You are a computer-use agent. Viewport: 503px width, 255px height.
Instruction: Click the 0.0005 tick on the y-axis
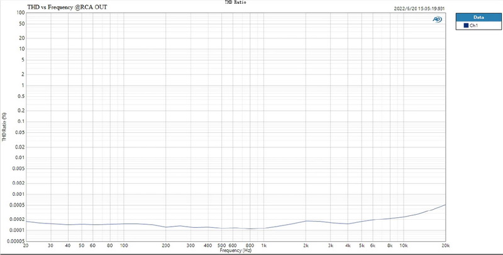(15, 205)
